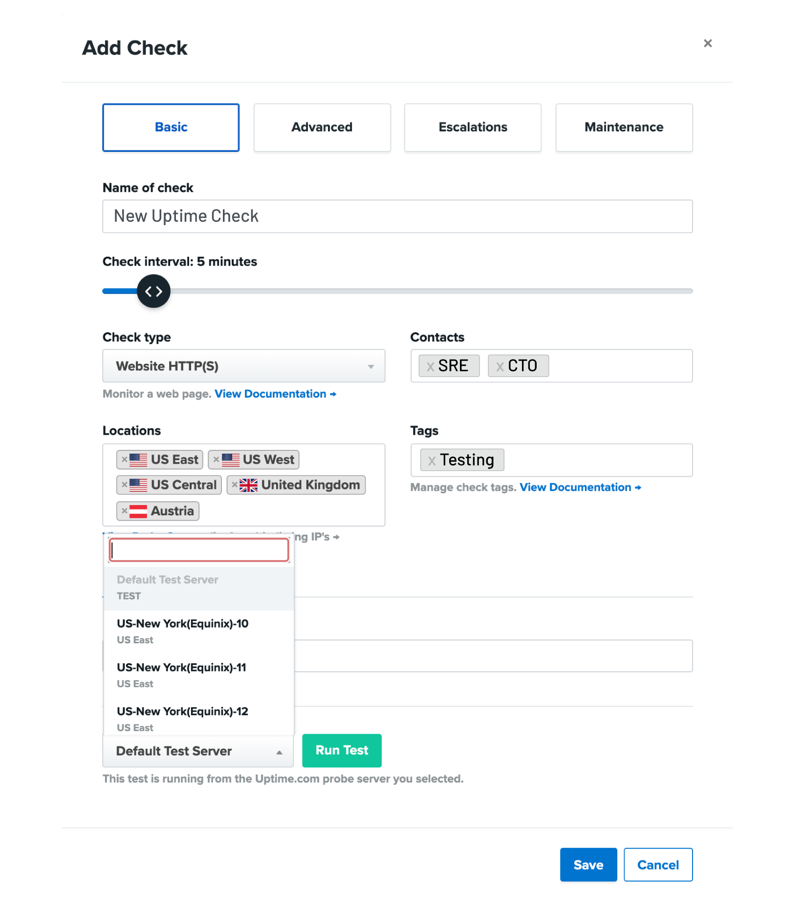This screenshot has width=804, height=910.
Task: Click the Run Test button
Action: 342,750
